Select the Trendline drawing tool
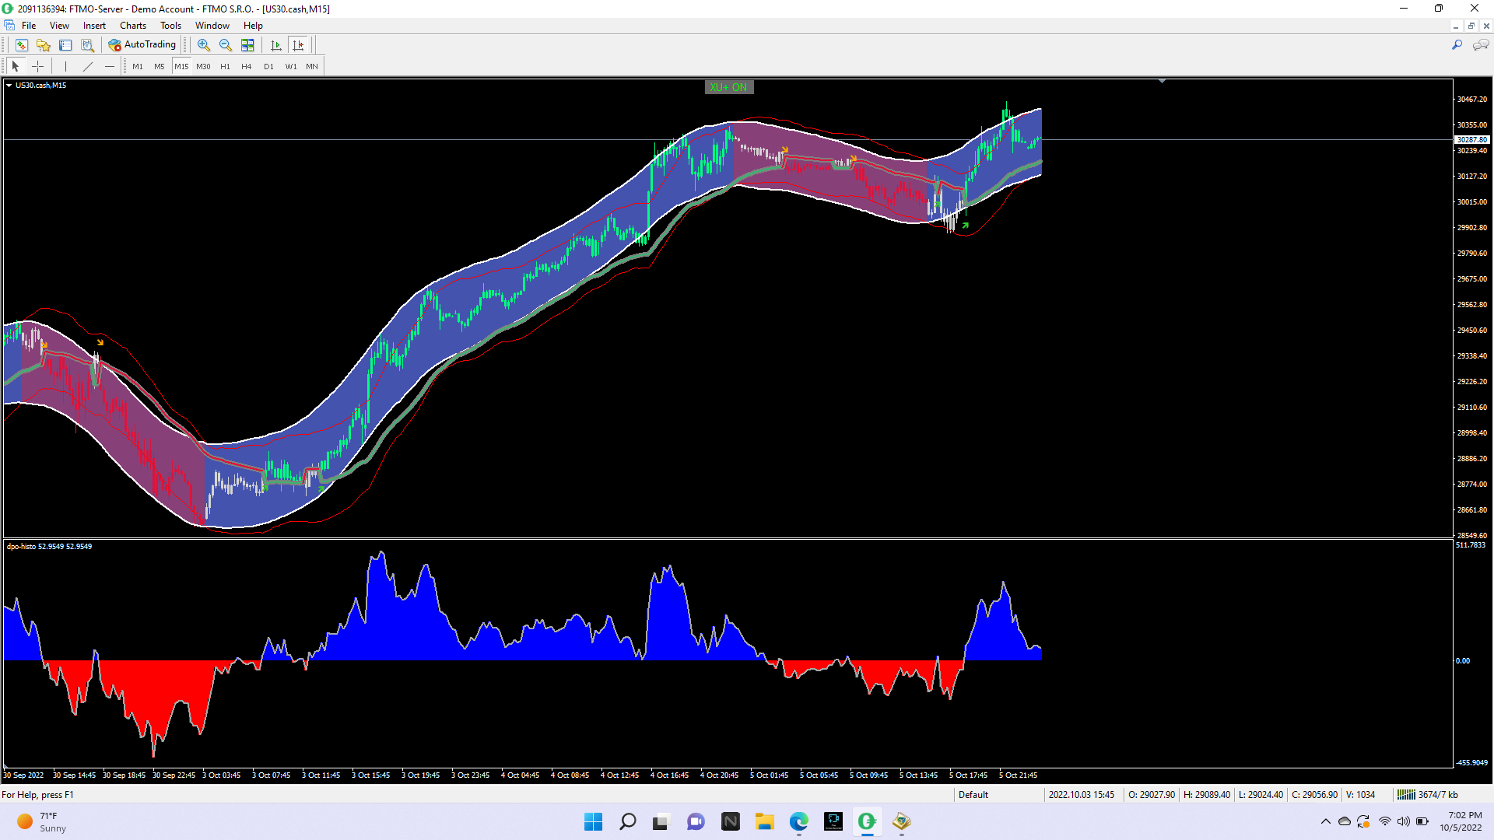 (88, 66)
